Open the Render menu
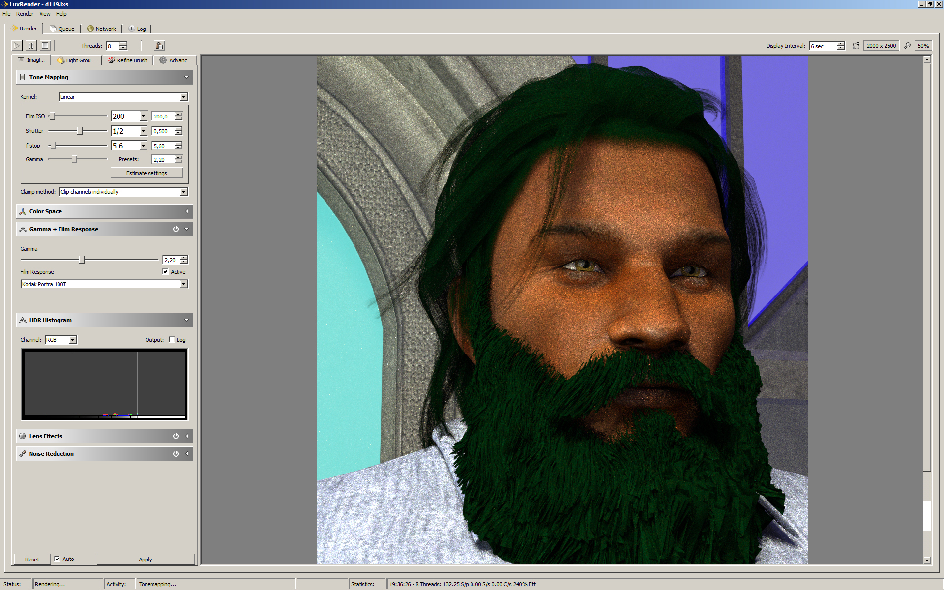Image resolution: width=944 pixels, height=590 pixels. pos(25,14)
